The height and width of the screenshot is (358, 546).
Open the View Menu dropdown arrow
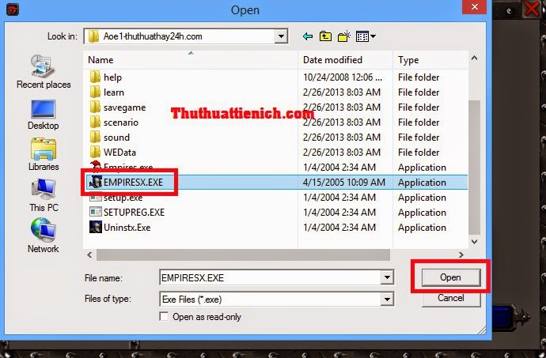pos(373,36)
